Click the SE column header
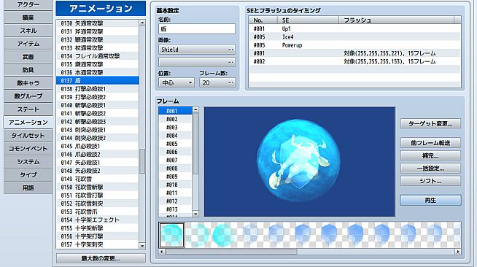Image resolution: width=477 pixels, height=267 pixels. click(x=309, y=20)
